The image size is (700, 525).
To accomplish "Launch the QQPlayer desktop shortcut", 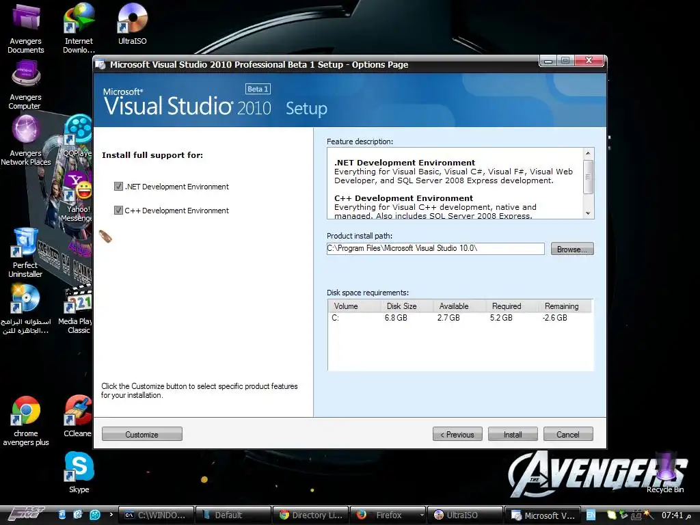I will pyautogui.click(x=78, y=136).
